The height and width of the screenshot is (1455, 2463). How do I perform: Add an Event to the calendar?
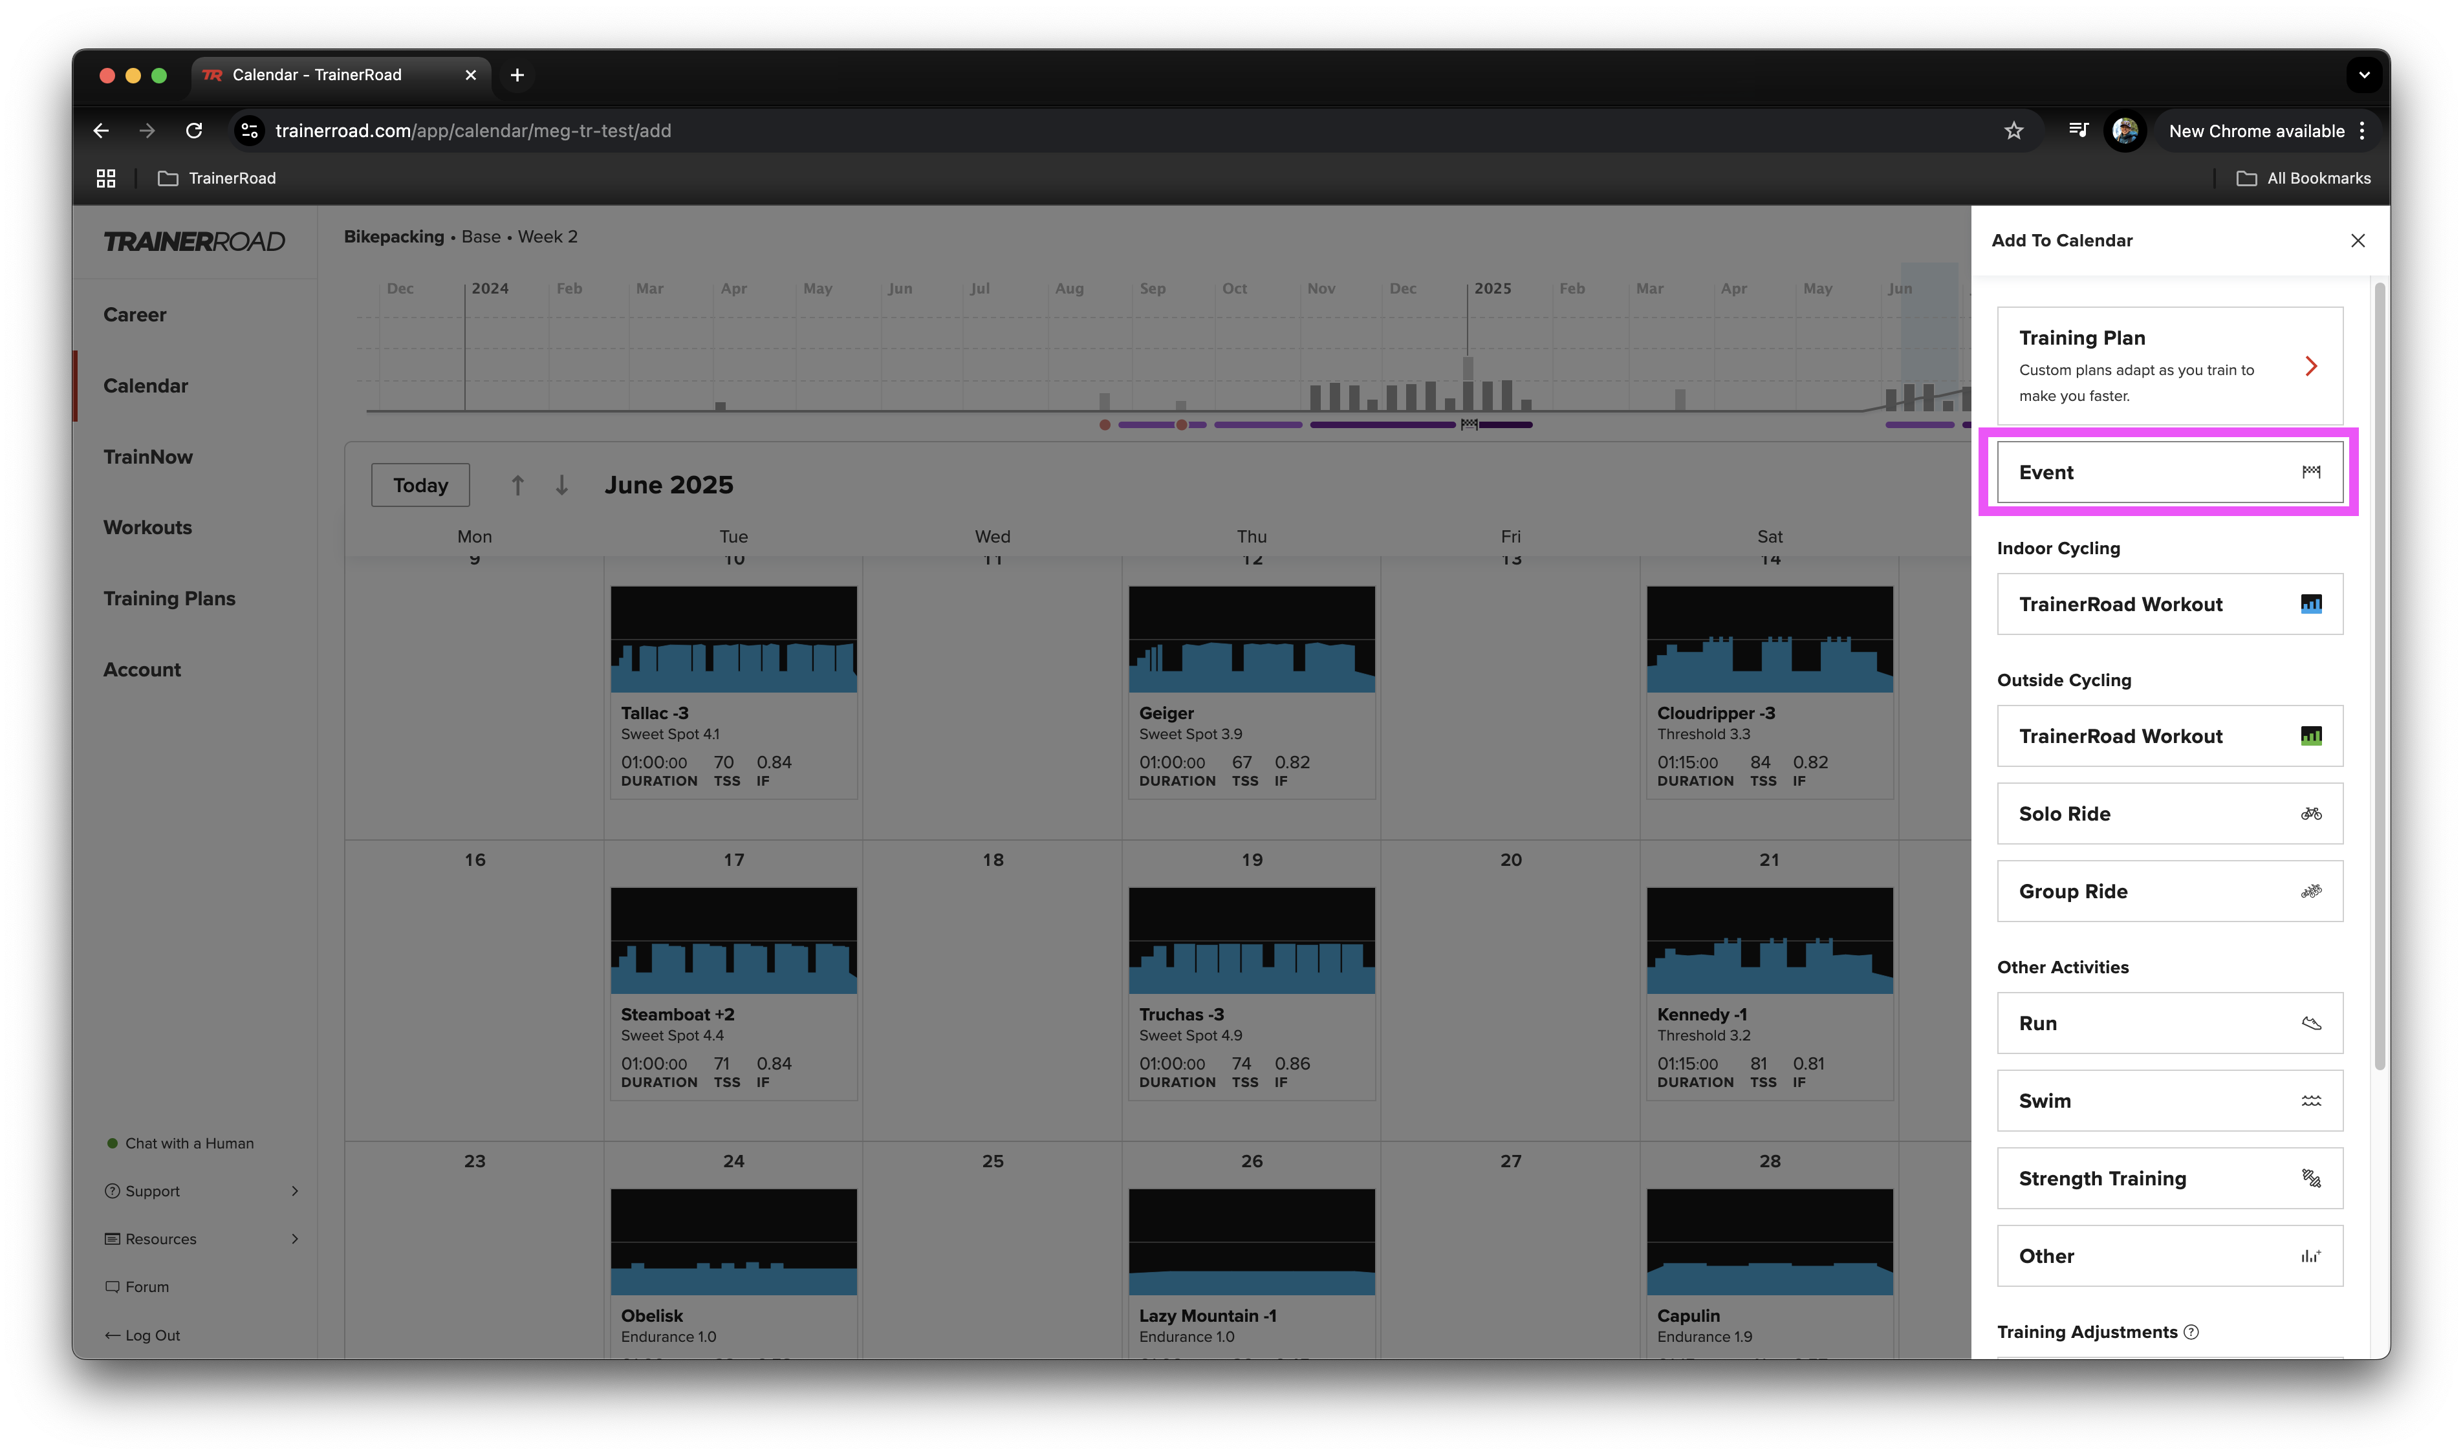(2170, 471)
